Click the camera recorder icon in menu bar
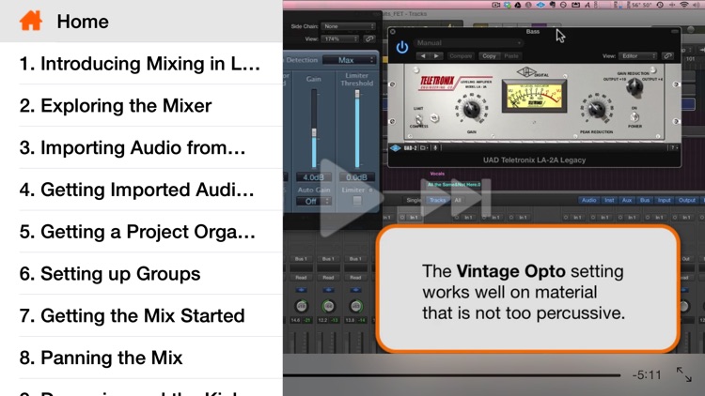 tap(496, 5)
